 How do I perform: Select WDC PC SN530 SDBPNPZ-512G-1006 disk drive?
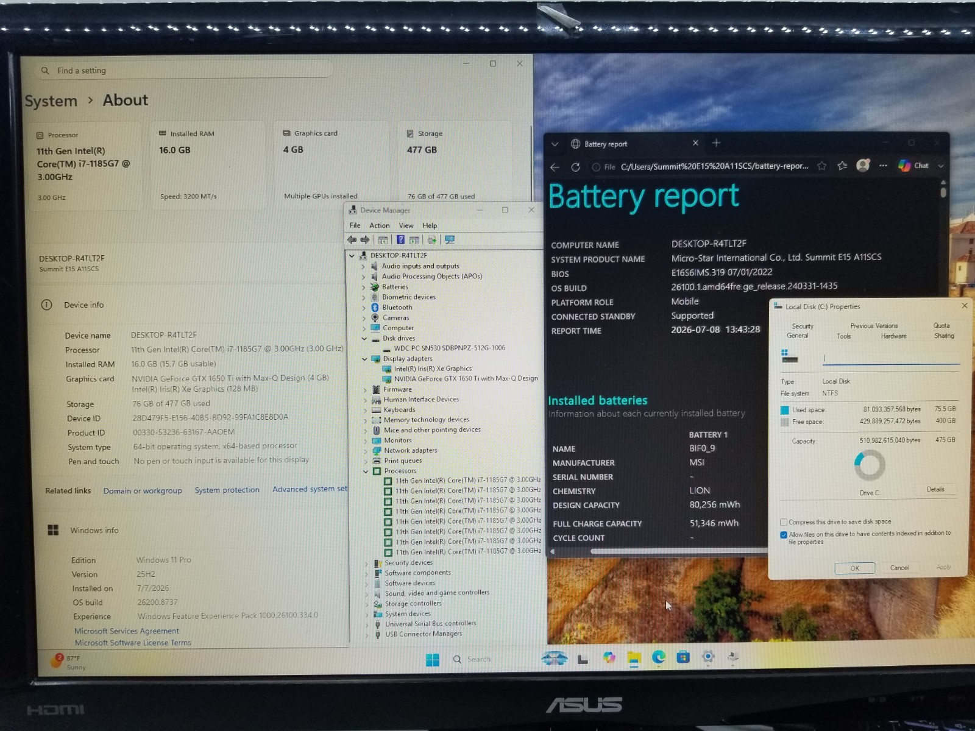[449, 348]
